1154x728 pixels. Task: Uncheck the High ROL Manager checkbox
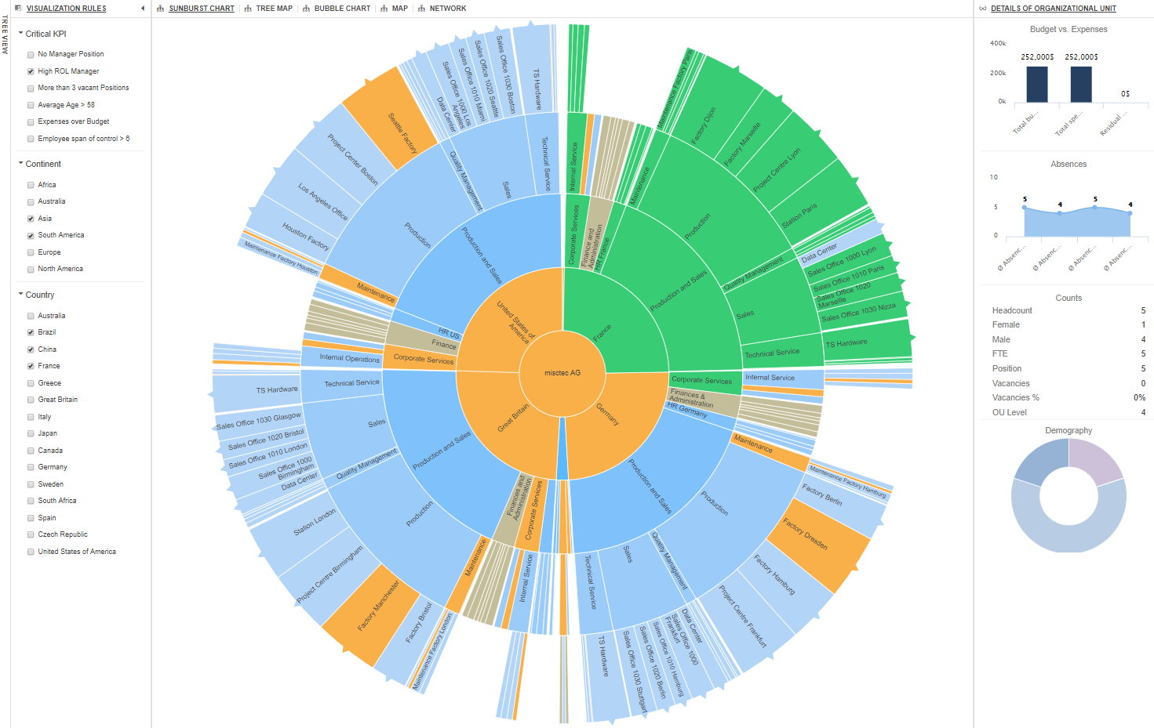[31, 71]
